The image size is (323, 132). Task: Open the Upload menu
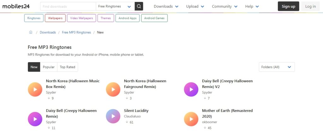[x=195, y=6]
